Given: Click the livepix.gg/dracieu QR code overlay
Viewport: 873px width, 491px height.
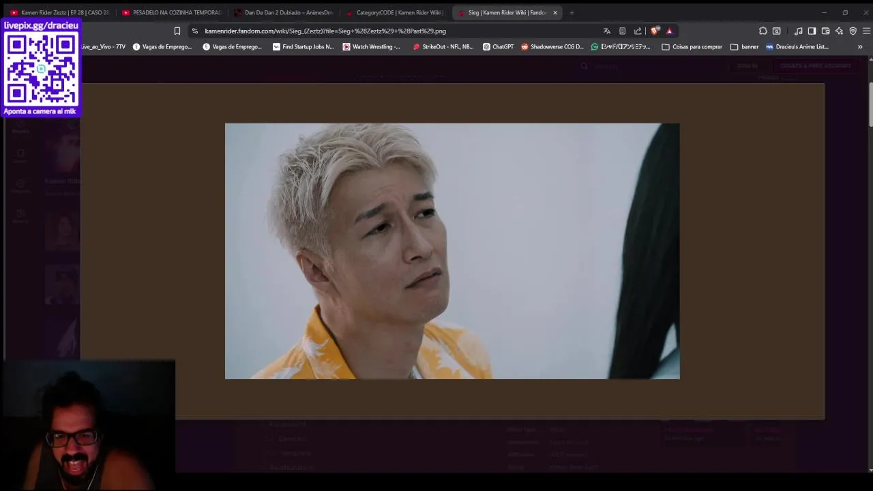Looking at the screenshot, I should 41,68.
